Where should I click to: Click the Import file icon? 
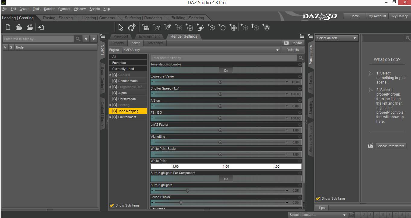[41, 27]
